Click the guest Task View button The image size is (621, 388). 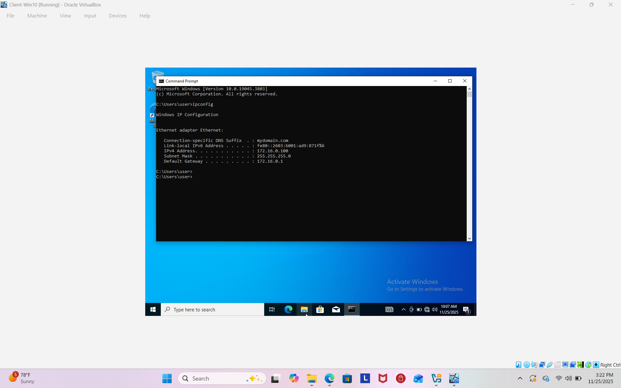click(272, 309)
